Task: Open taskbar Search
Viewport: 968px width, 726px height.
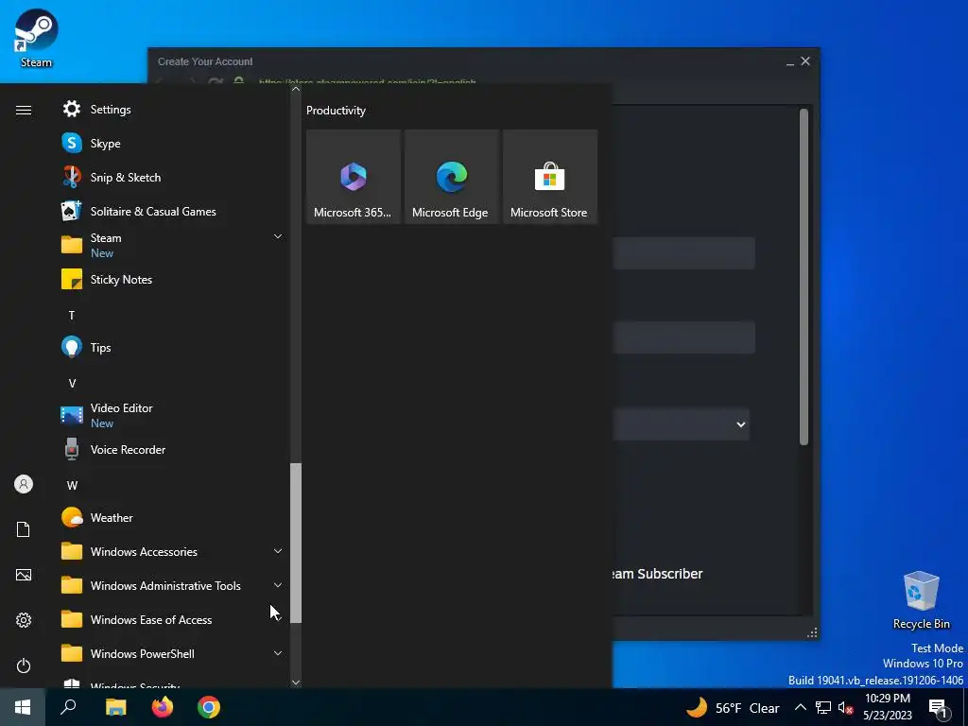Action: click(68, 707)
